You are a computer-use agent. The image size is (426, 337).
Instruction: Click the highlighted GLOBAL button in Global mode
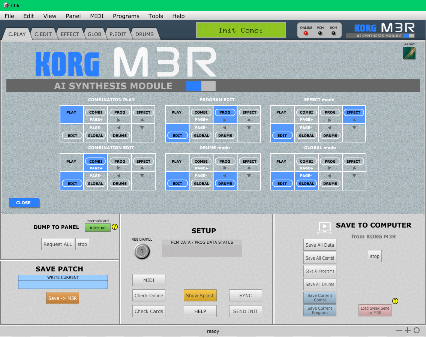(306, 184)
